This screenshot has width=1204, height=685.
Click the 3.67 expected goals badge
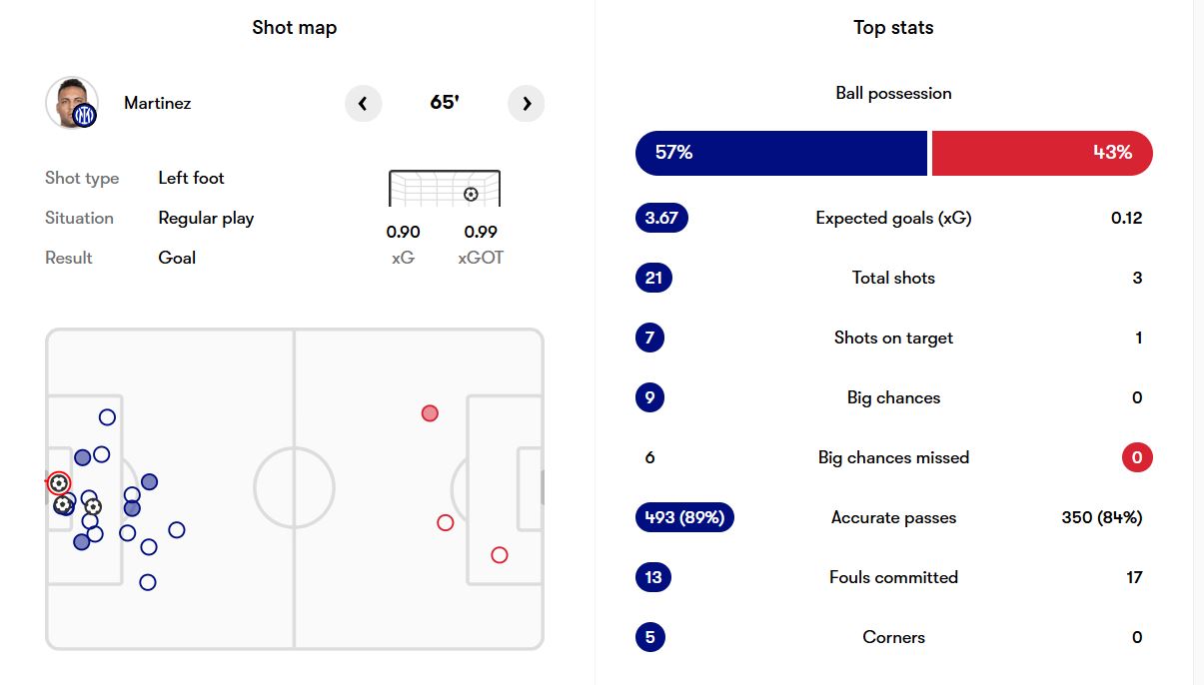click(x=661, y=218)
